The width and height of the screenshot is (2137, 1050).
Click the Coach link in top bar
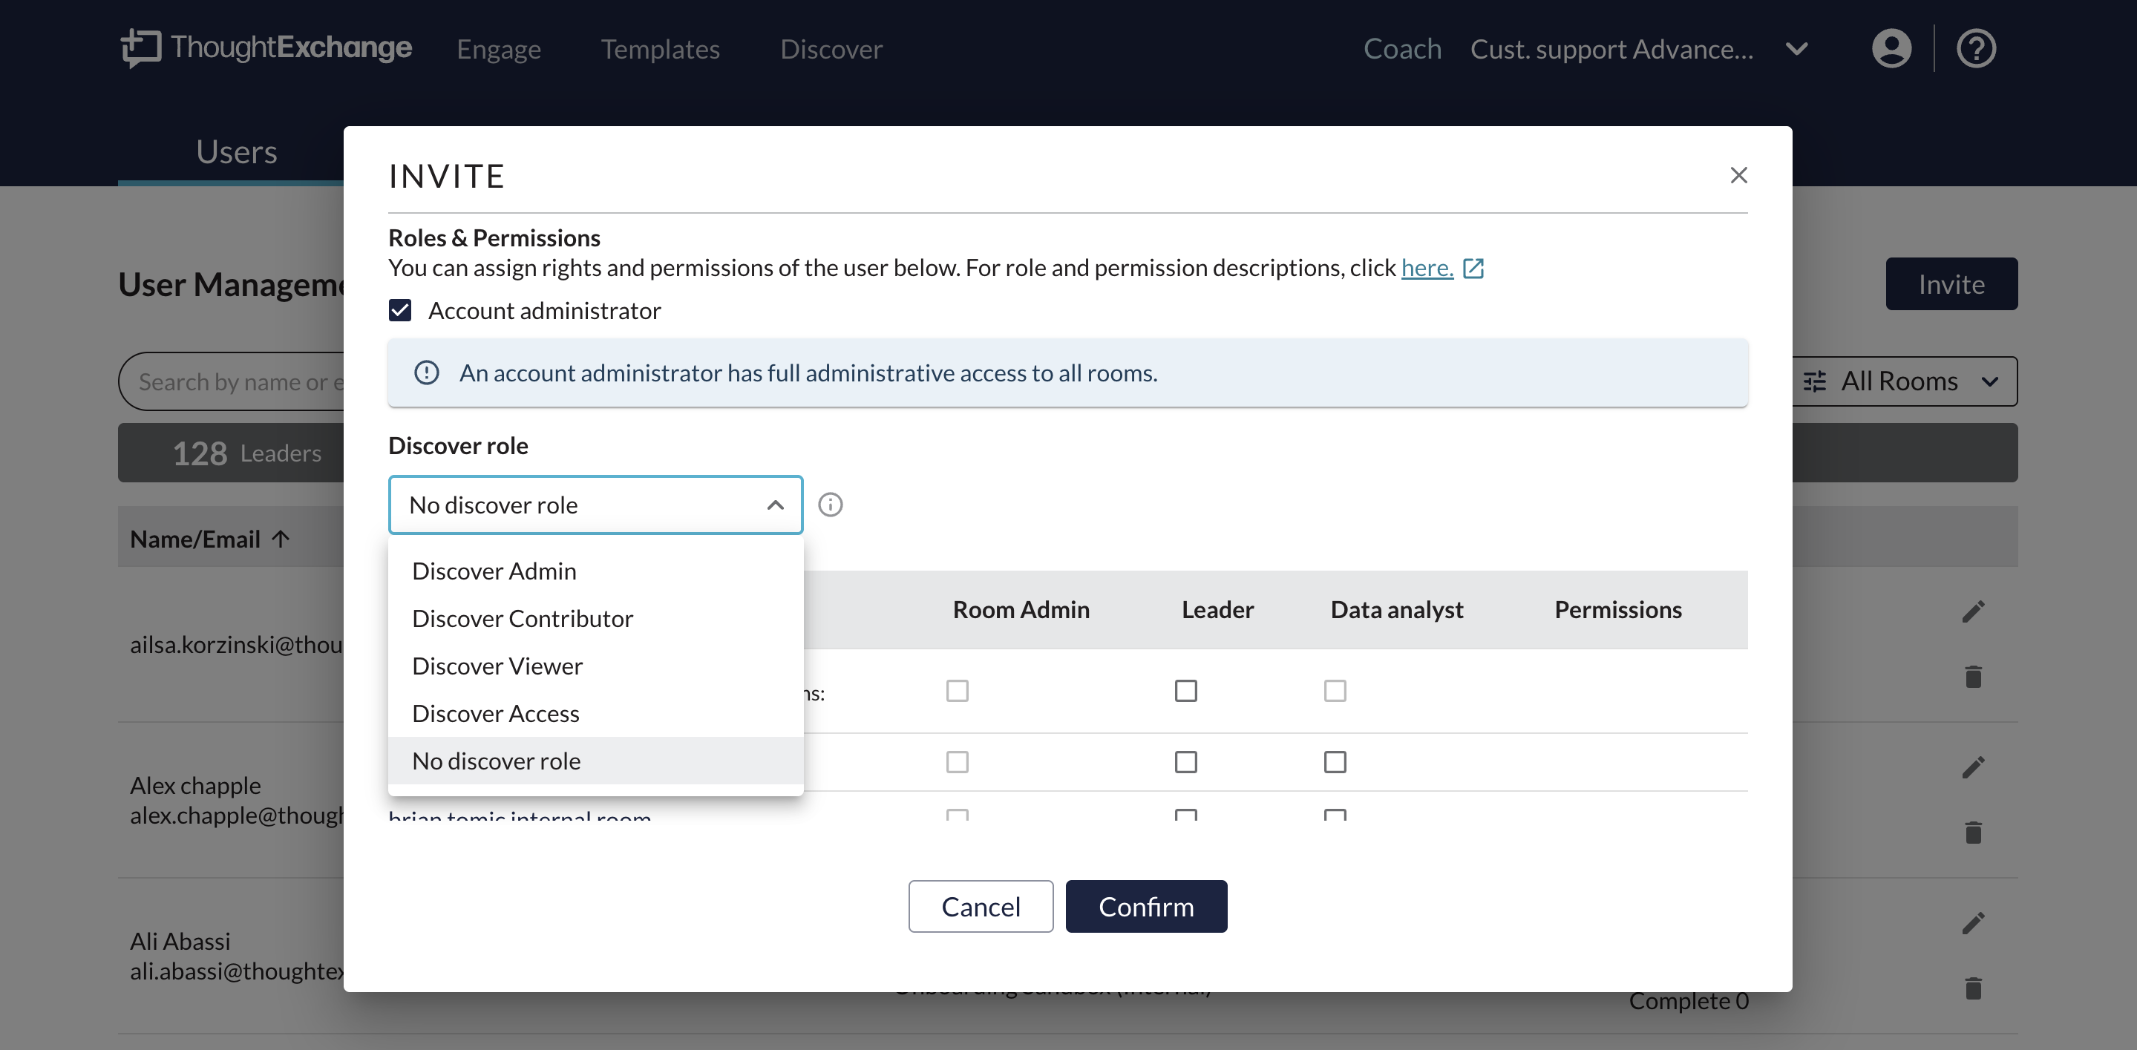point(1402,49)
